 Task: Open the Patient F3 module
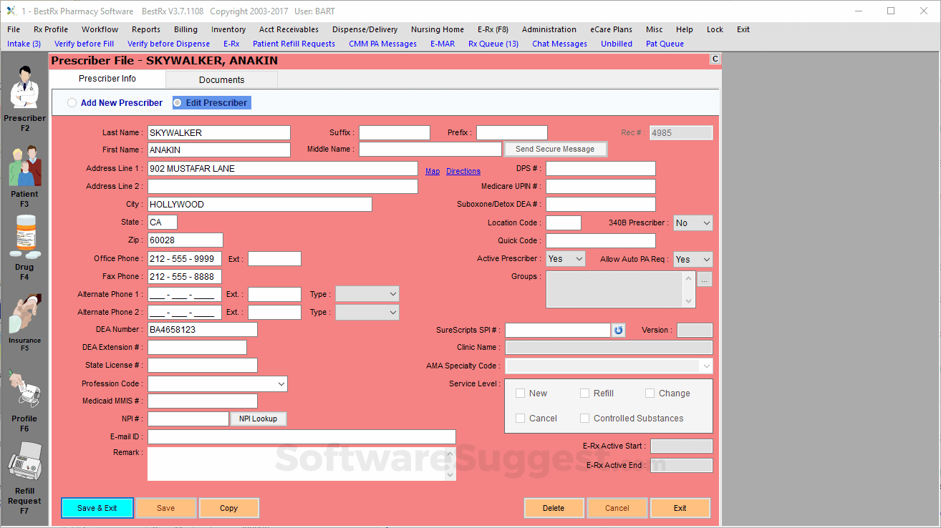pyautogui.click(x=24, y=172)
